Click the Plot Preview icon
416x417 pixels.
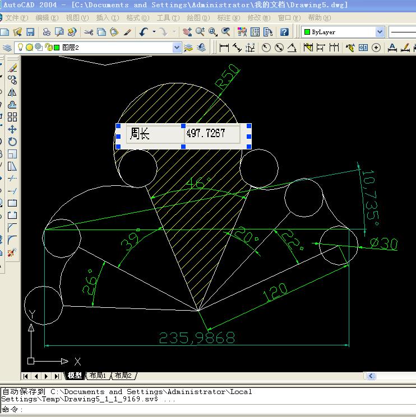pos(59,32)
